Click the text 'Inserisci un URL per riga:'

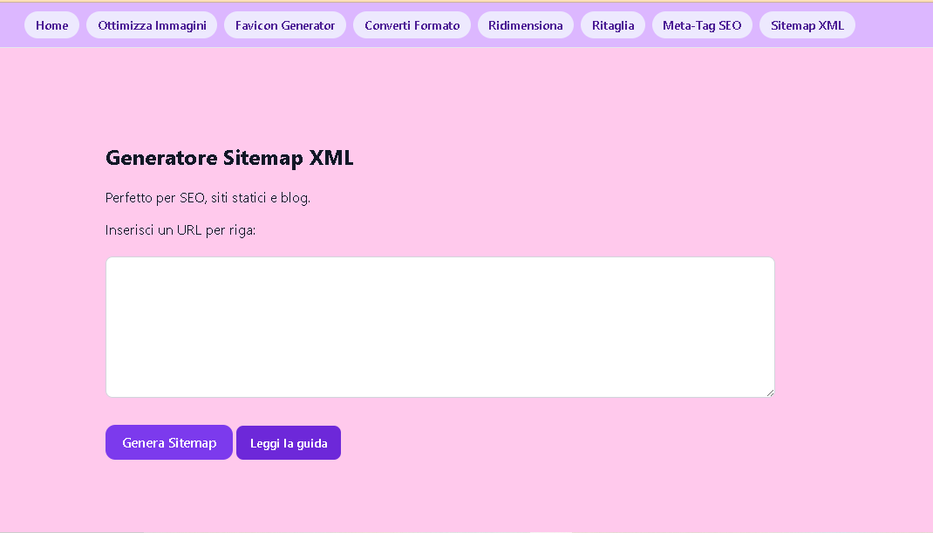tap(180, 230)
